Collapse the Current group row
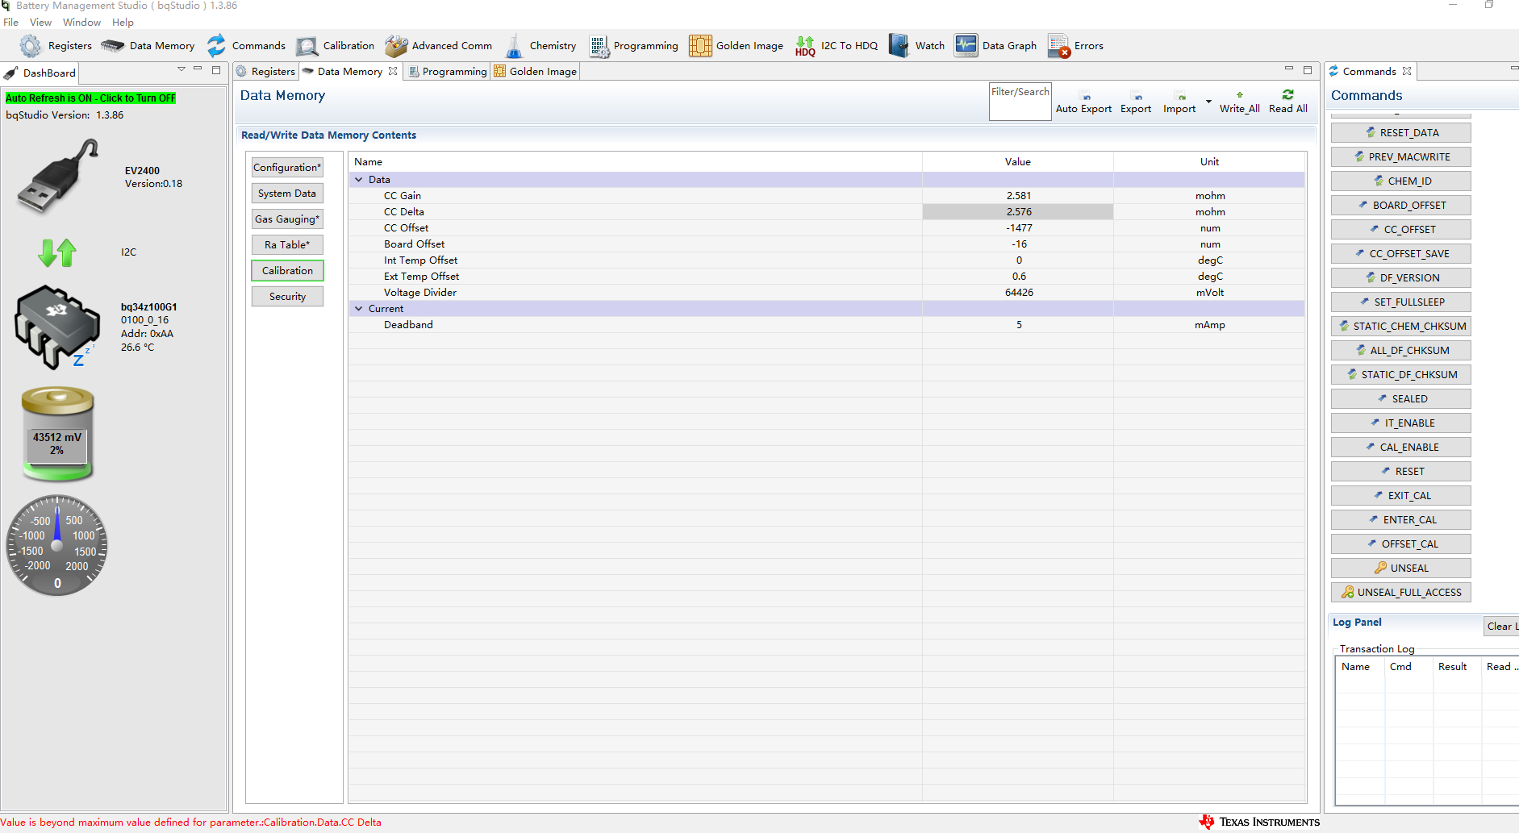Viewport: 1519px width, 833px height. [x=359, y=309]
